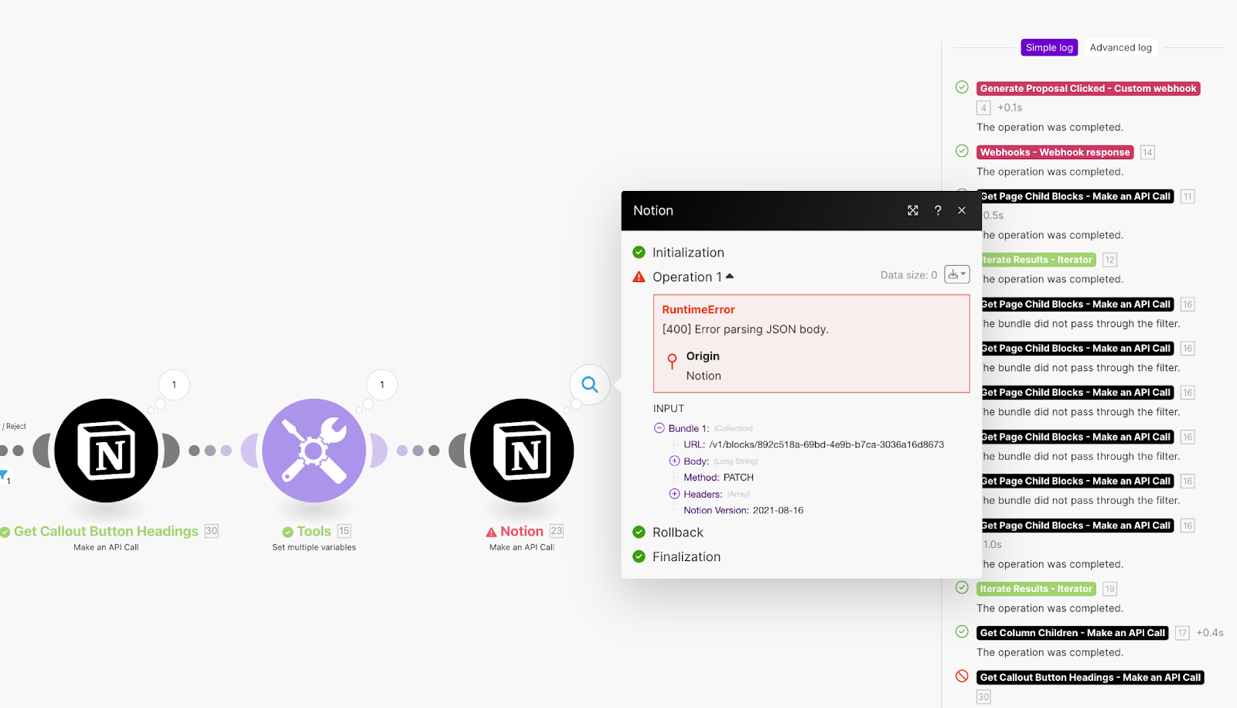Screen dimensions: 1237x708
Task: Click module number 30 badge in log
Action: pos(983,697)
